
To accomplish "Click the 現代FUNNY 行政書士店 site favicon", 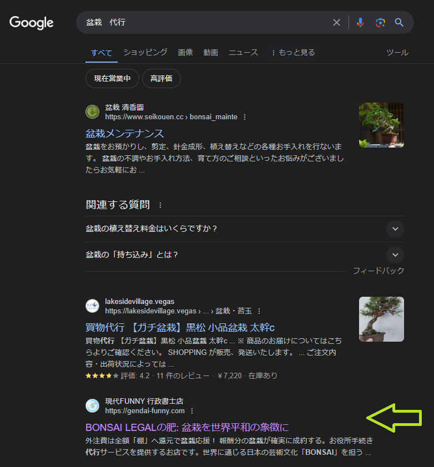I will 92,405.
